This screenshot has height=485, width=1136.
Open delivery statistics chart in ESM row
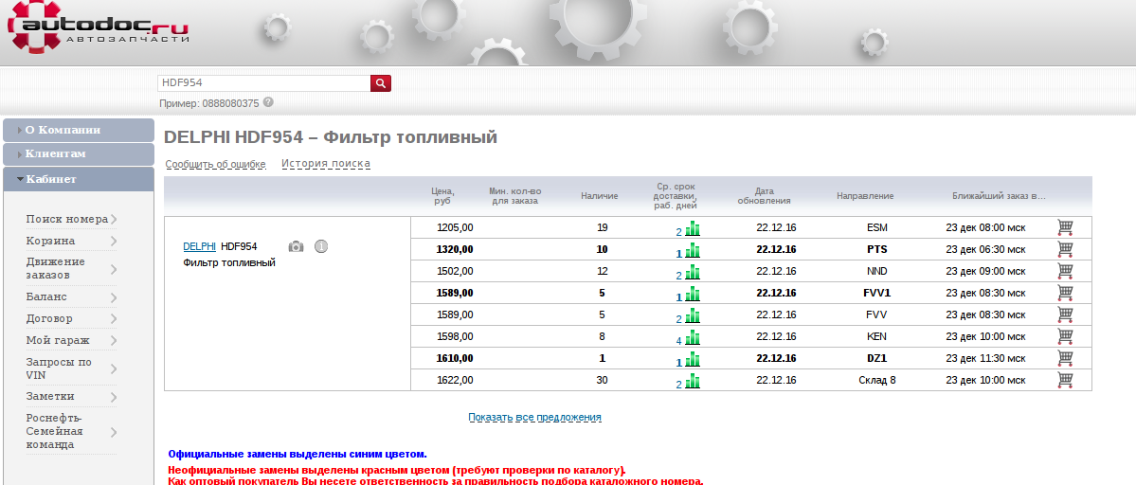click(693, 228)
